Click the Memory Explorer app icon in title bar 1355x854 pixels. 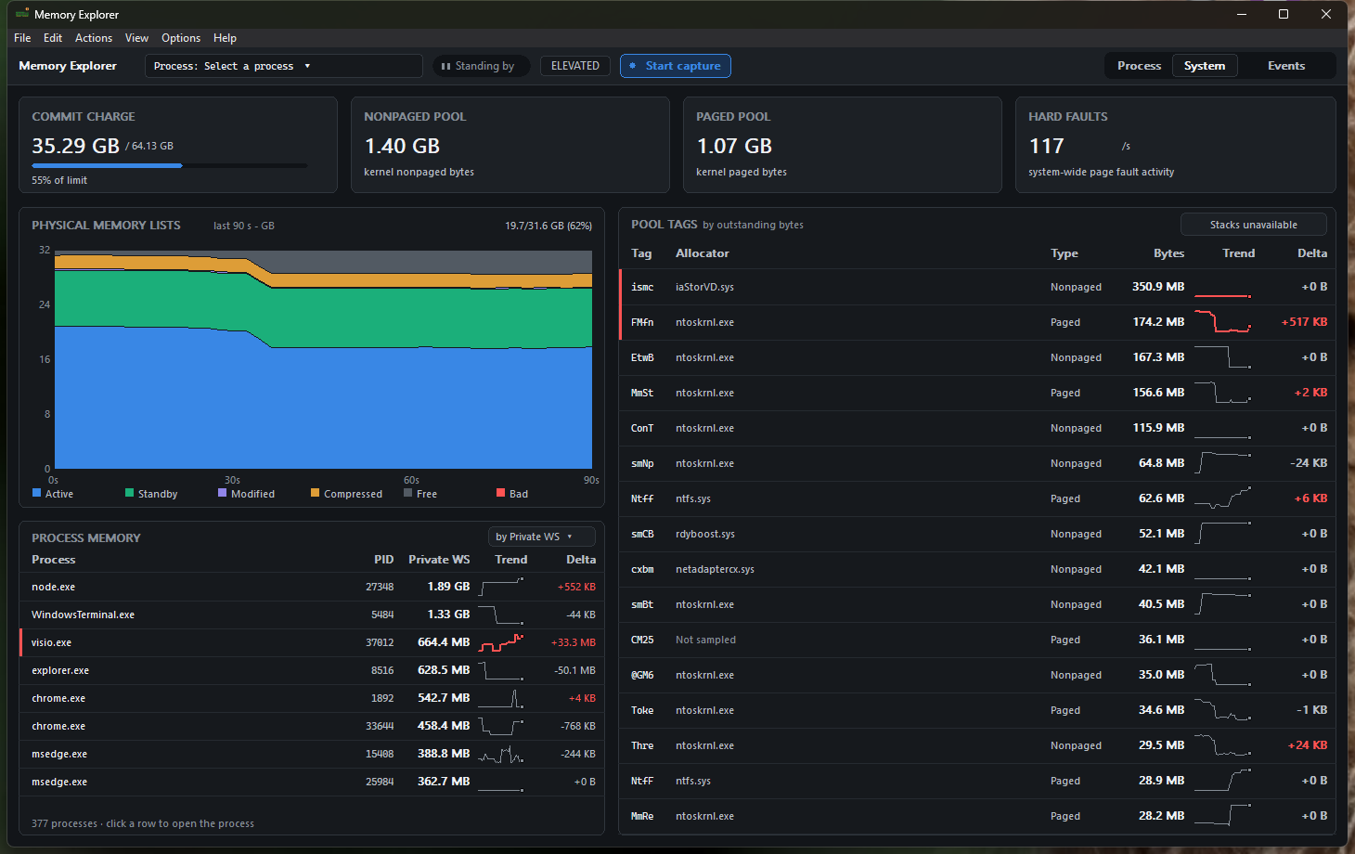click(22, 14)
